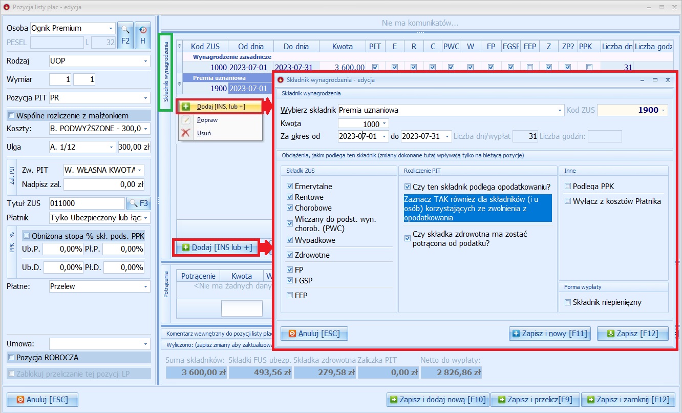Enable the FEP checkbox in Składki ZUS
Screen dimensions: 682x413
[290, 295]
